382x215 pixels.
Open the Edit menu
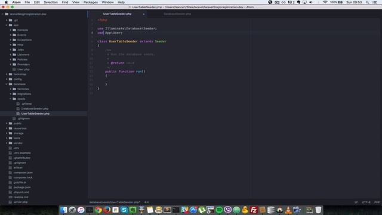[x=37, y=2]
